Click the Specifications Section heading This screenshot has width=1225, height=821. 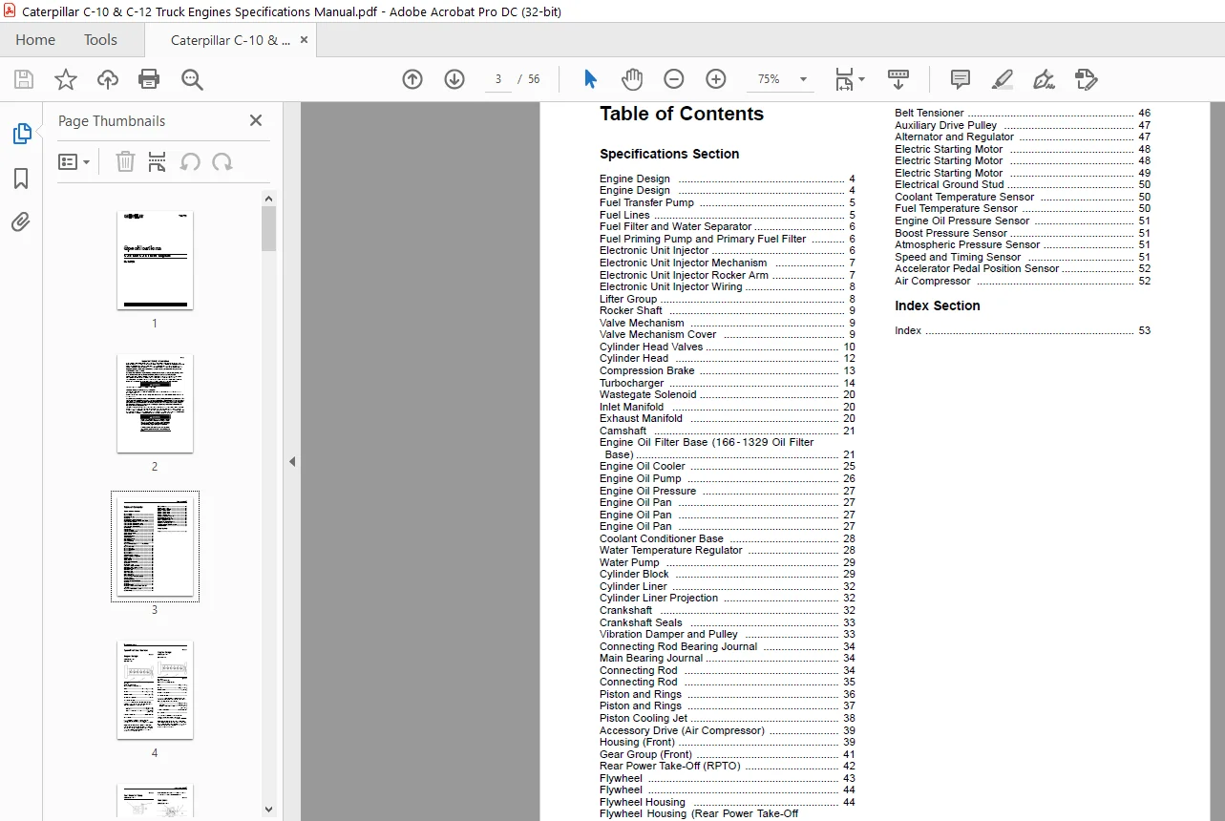pyautogui.click(x=669, y=155)
